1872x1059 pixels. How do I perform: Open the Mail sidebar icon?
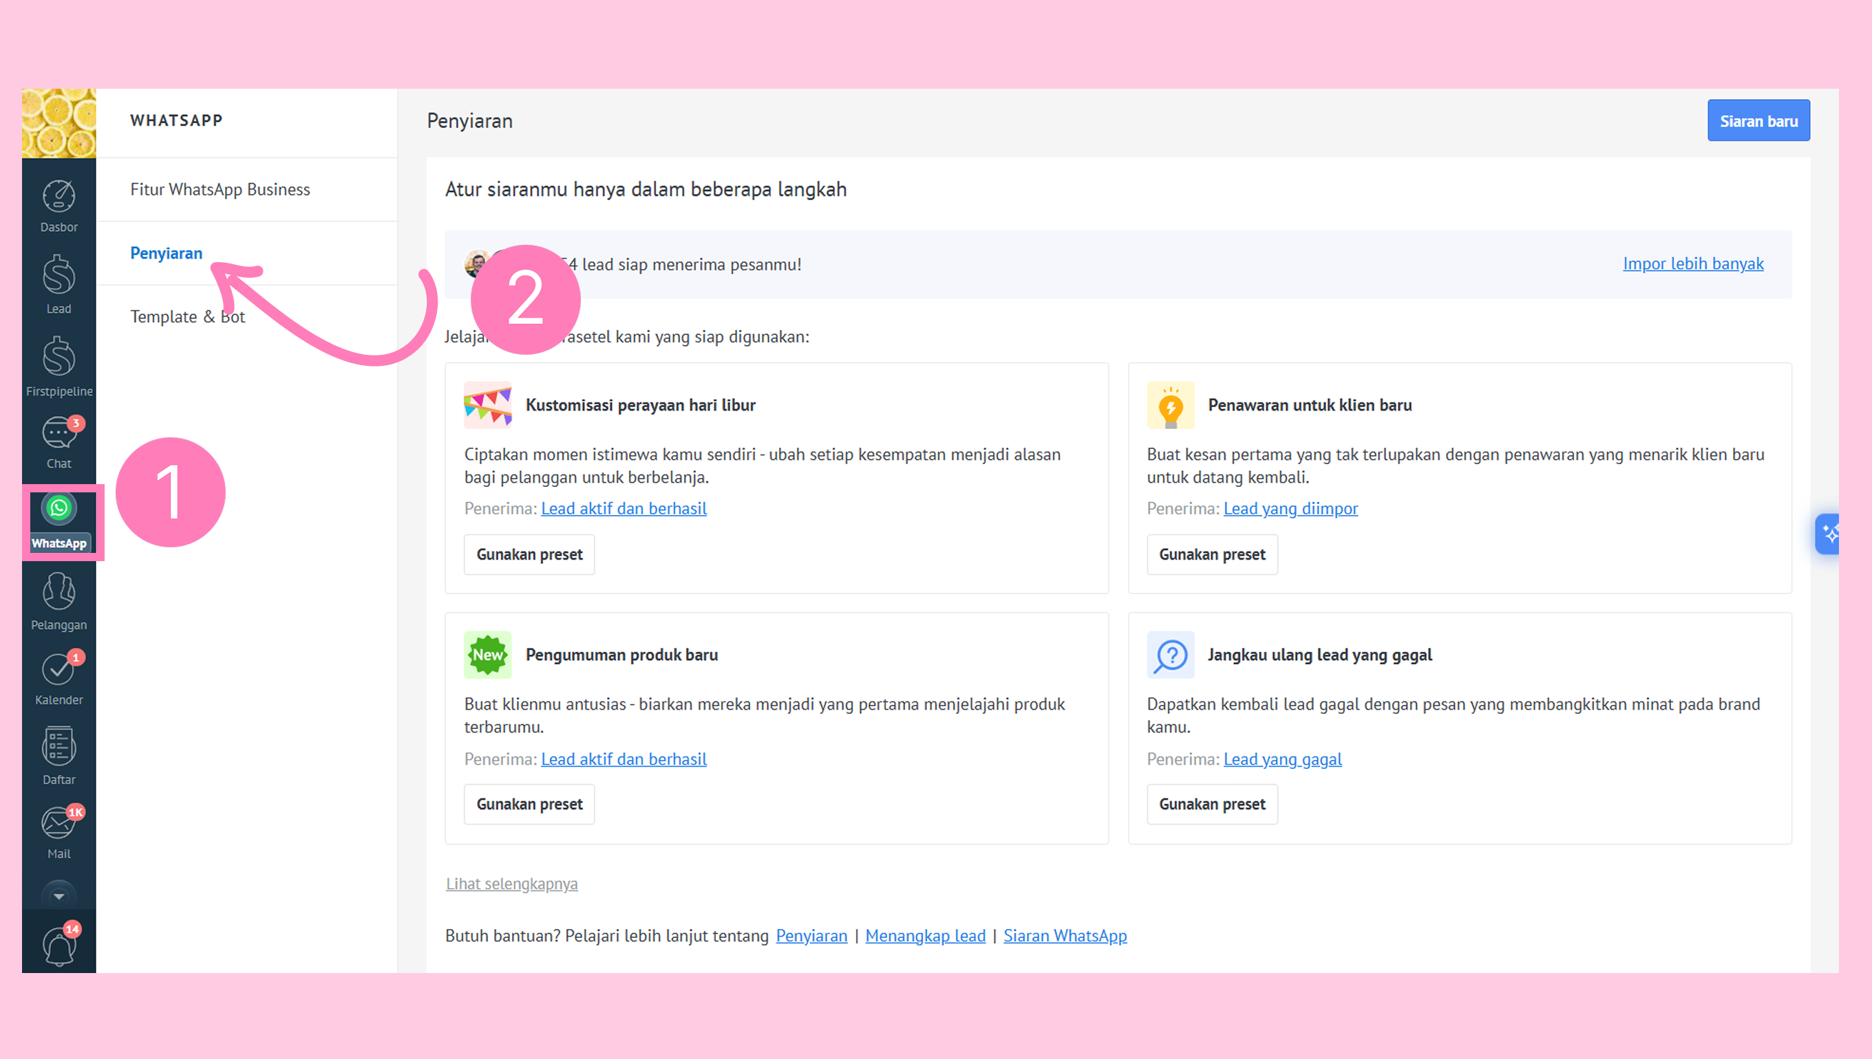click(59, 832)
